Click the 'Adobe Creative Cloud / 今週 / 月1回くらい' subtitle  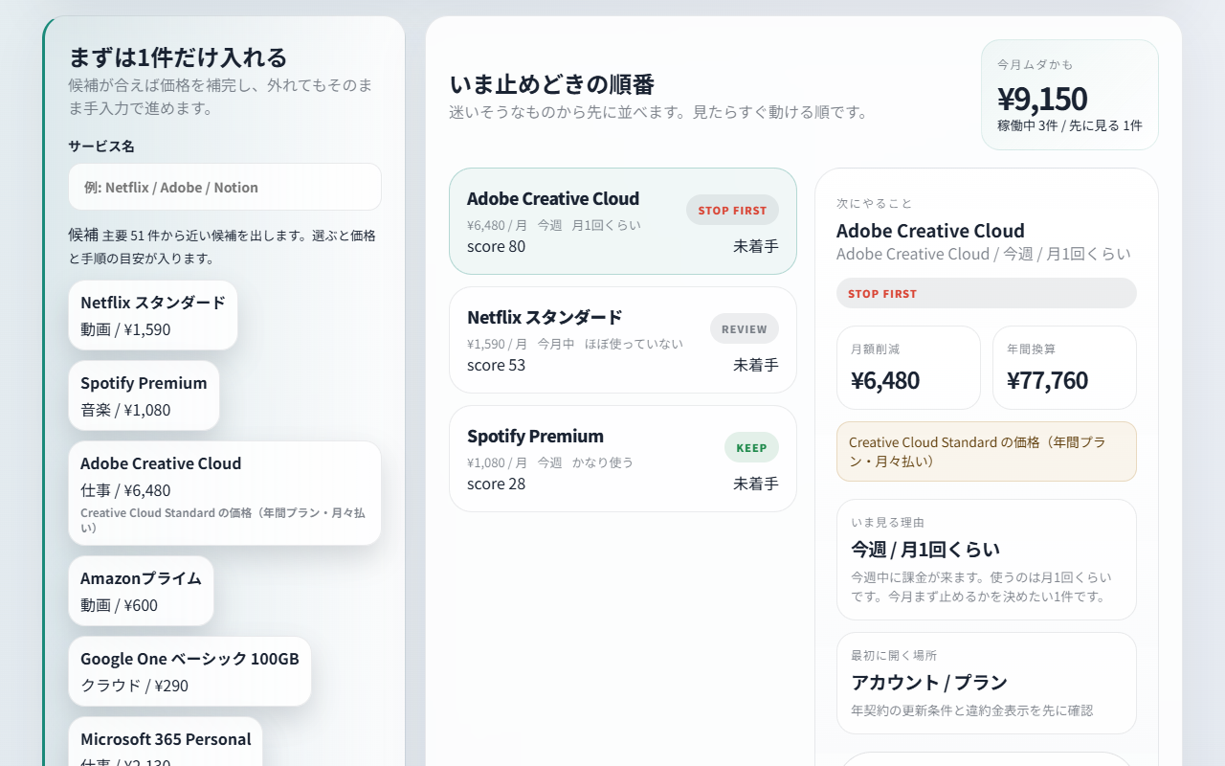click(x=984, y=254)
